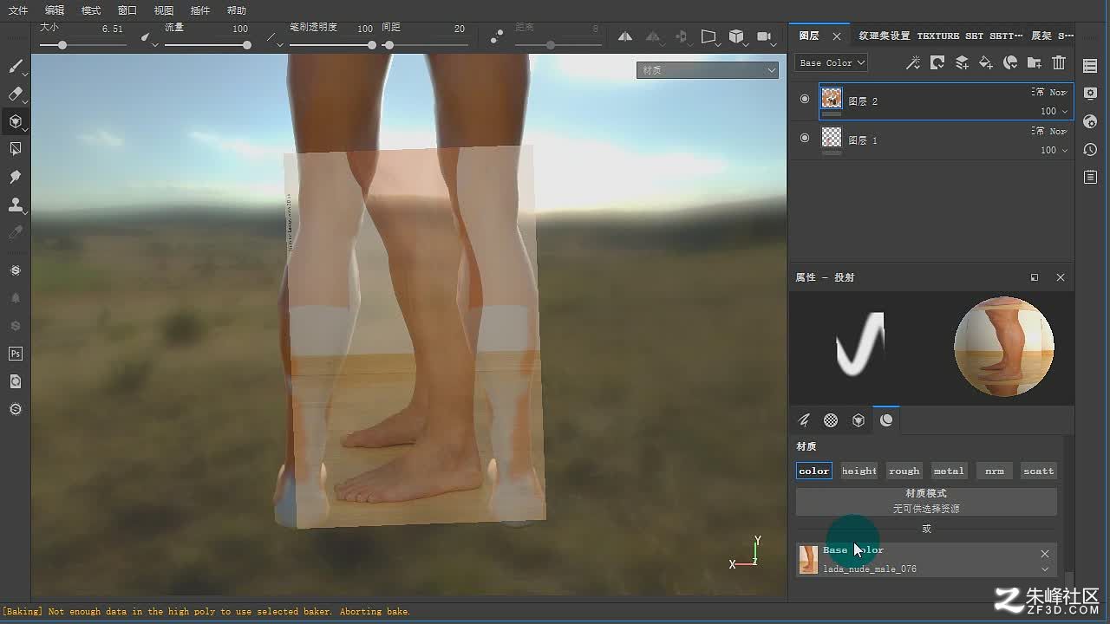Image resolution: width=1110 pixels, height=624 pixels.
Task: Open the 帮助 menu
Action: point(236,10)
